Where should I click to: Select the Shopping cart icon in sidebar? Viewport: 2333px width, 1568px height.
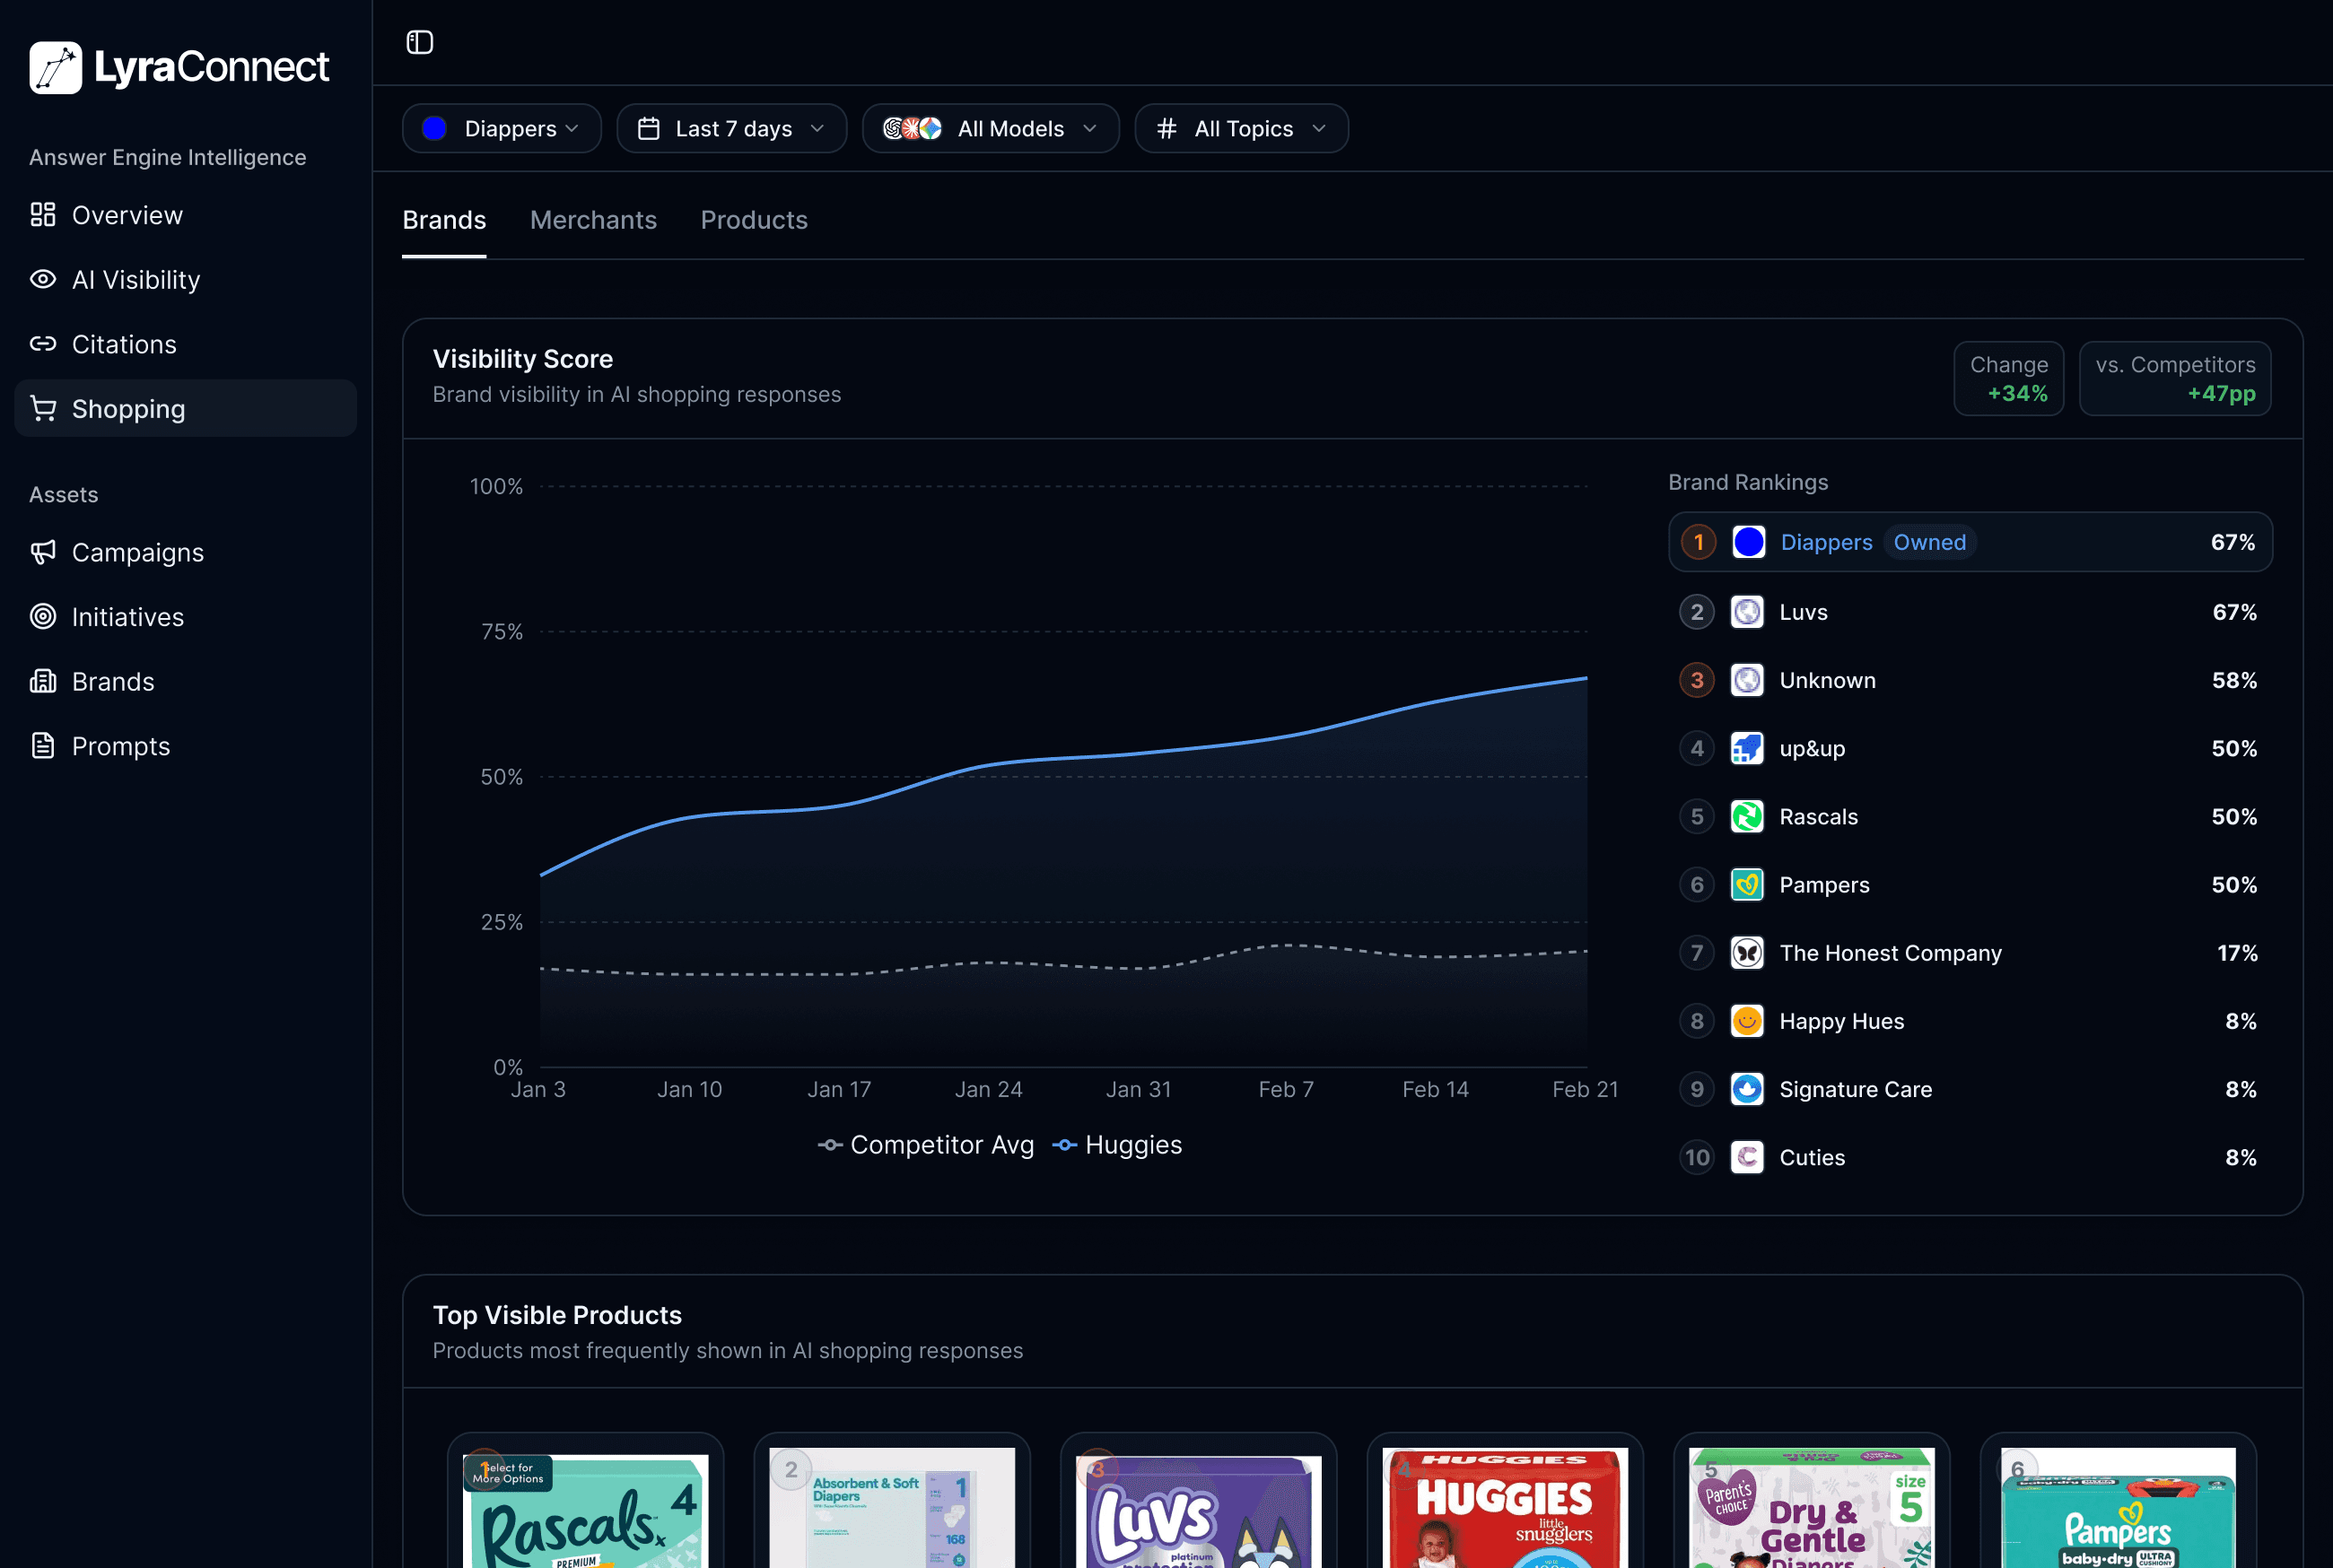tap(43, 408)
